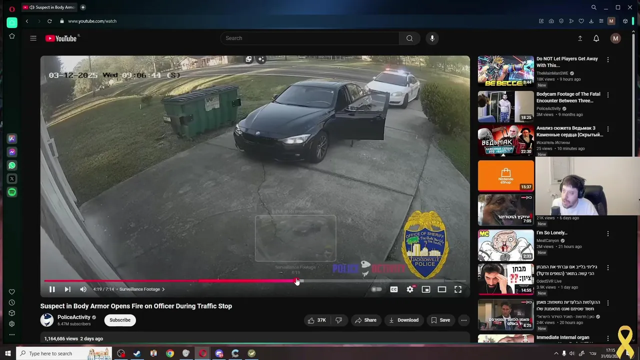
Task: Open Spotify in Opera sidebar
Action: (x=12, y=192)
